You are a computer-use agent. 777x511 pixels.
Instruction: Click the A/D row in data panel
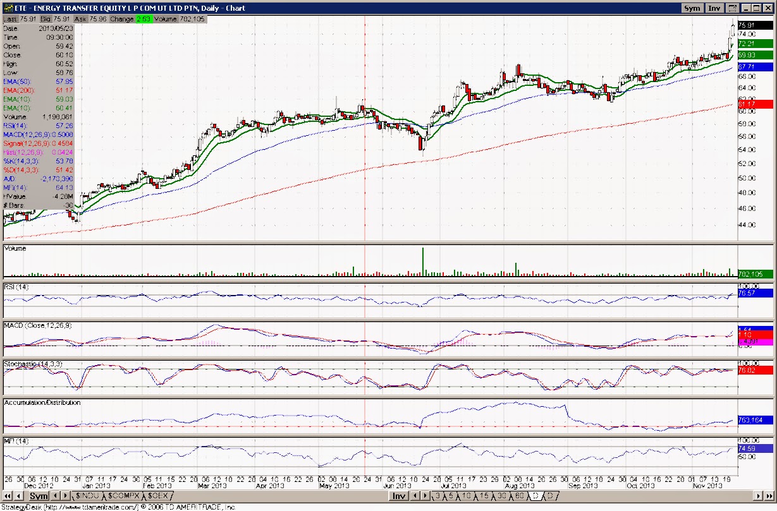pos(38,179)
